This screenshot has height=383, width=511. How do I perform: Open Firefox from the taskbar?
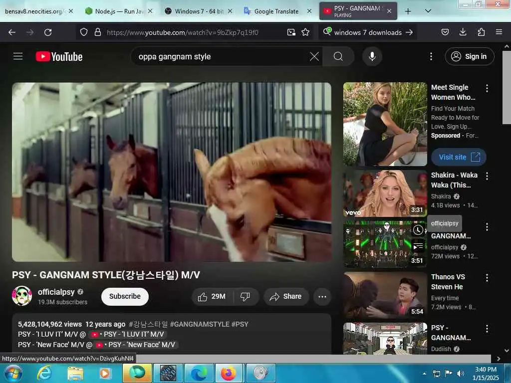[x=229, y=373]
